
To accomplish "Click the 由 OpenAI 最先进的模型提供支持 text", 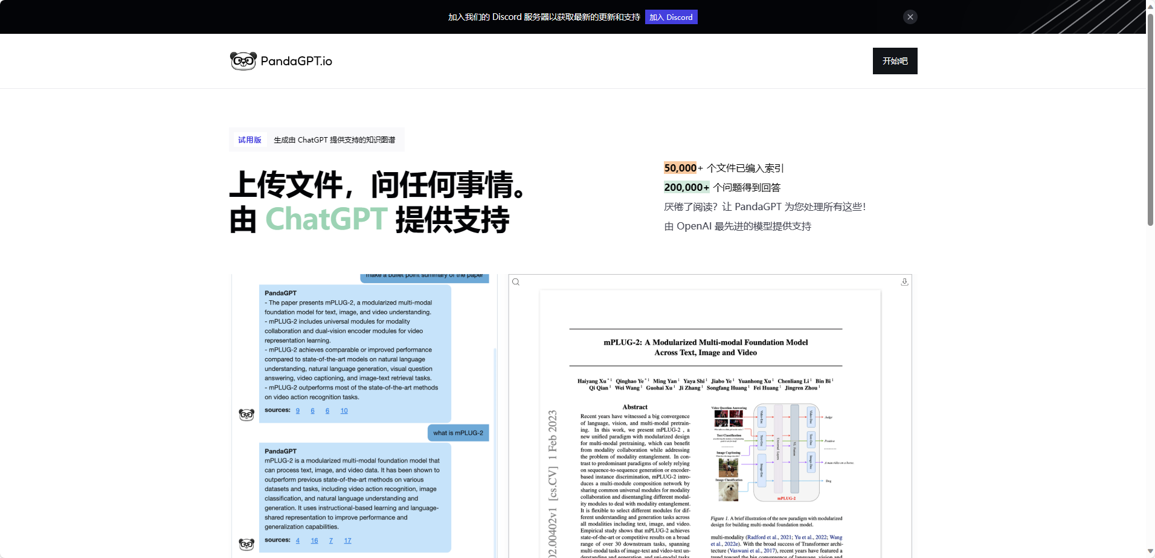I will click(738, 226).
